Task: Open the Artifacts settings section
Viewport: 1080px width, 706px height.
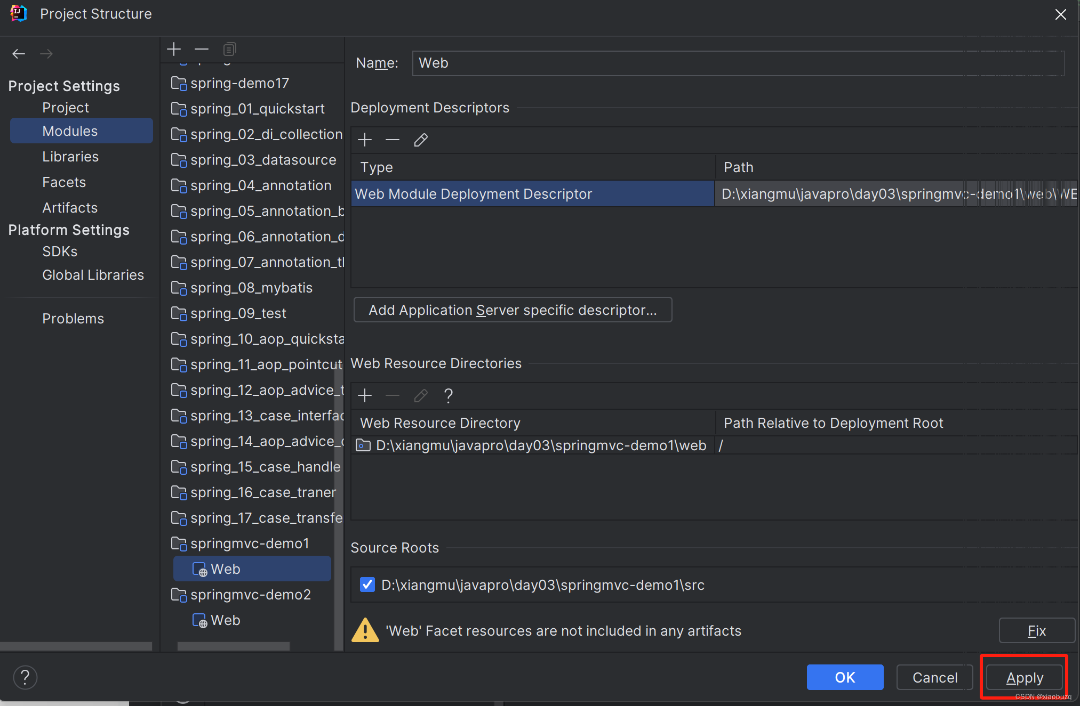Action: pos(70,208)
